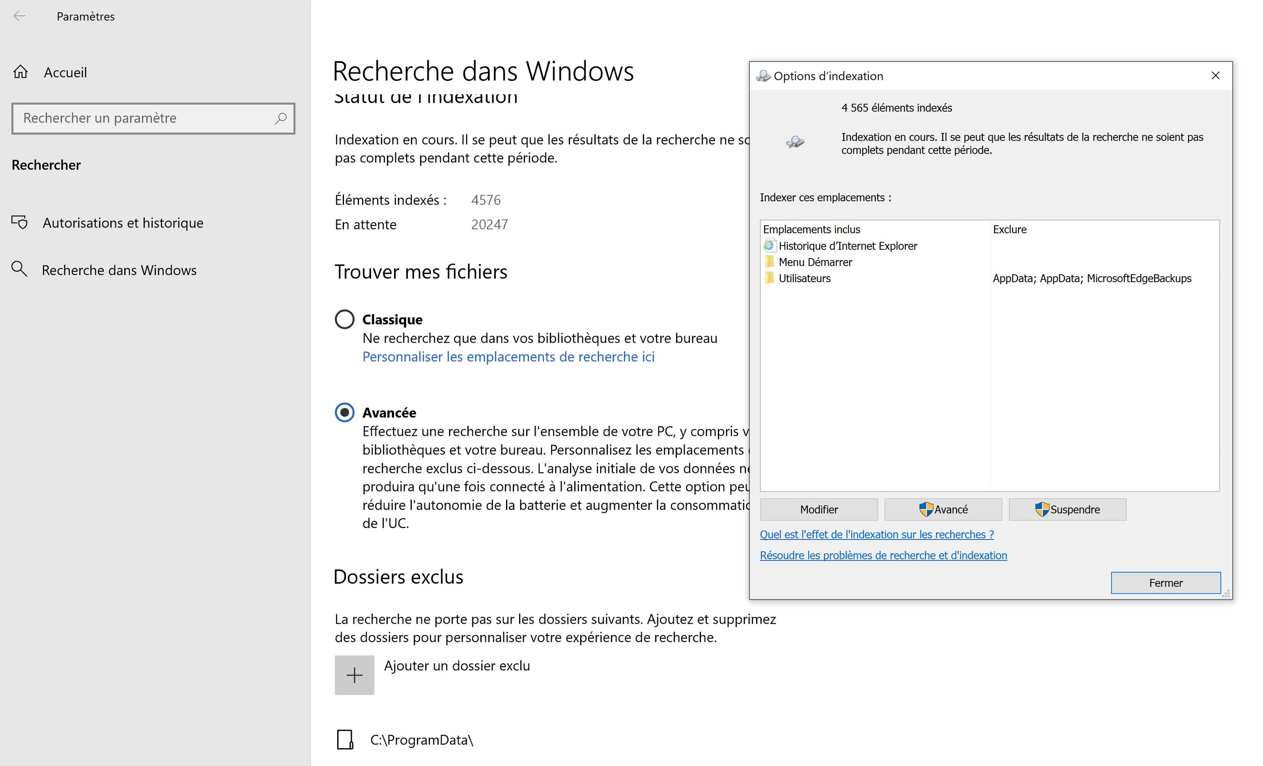This screenshot has width=1263, height=766.
Task: Click the dialog resize grip corner
Action: [x=1226, y=593]
